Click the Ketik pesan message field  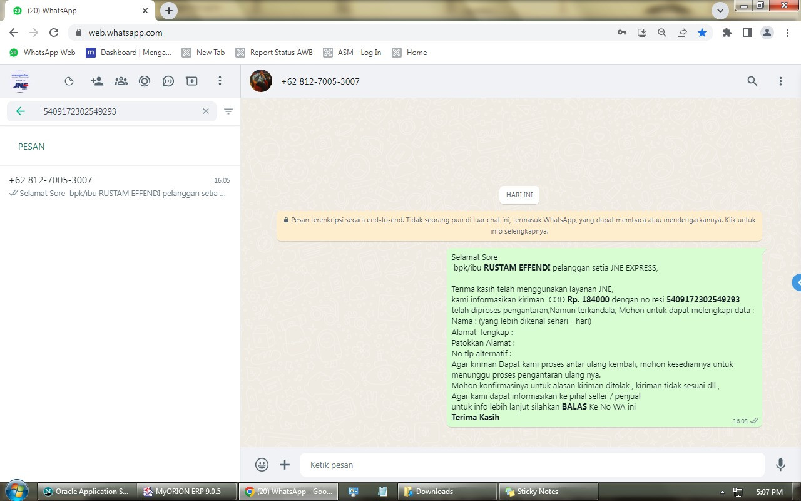point(533,465)
